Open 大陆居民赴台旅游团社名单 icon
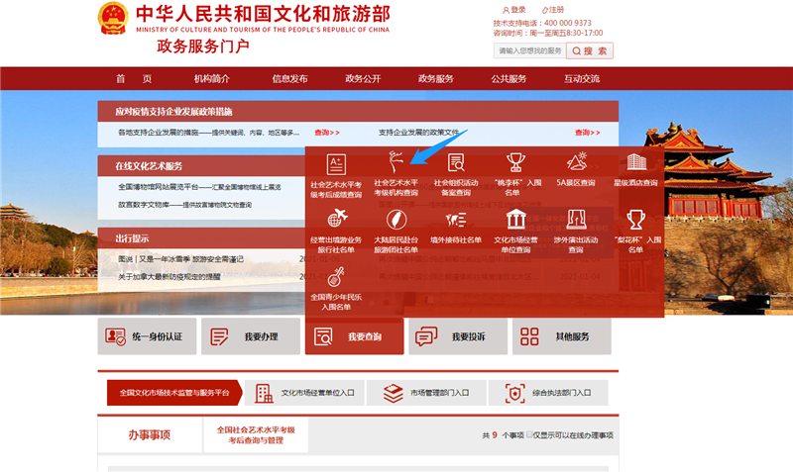Screen dimensions: 793x472 coord(396,220)
